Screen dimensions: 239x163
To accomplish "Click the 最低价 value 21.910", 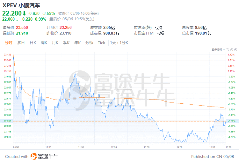I will [22, 33].
